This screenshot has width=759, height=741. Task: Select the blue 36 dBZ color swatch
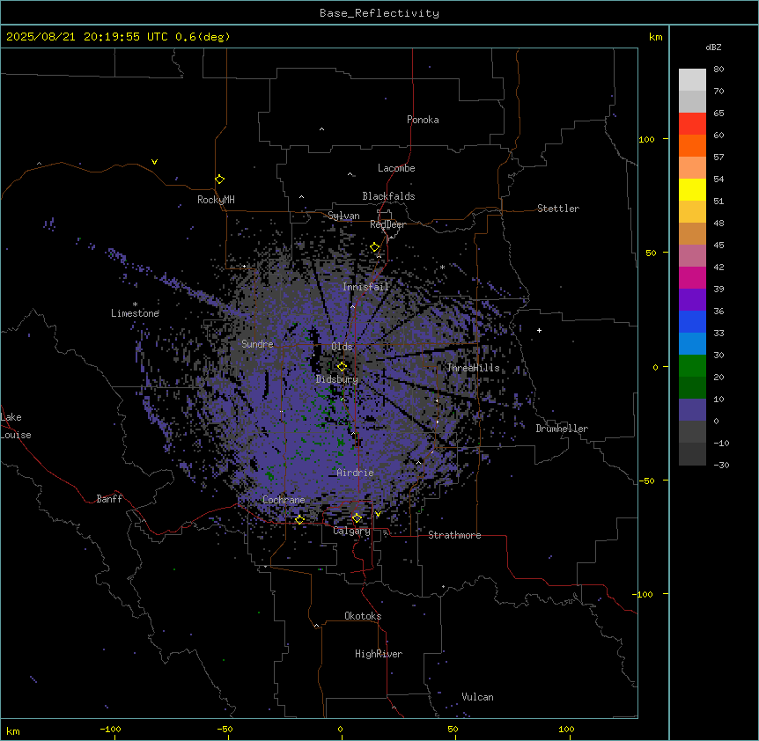click(692, 321)
